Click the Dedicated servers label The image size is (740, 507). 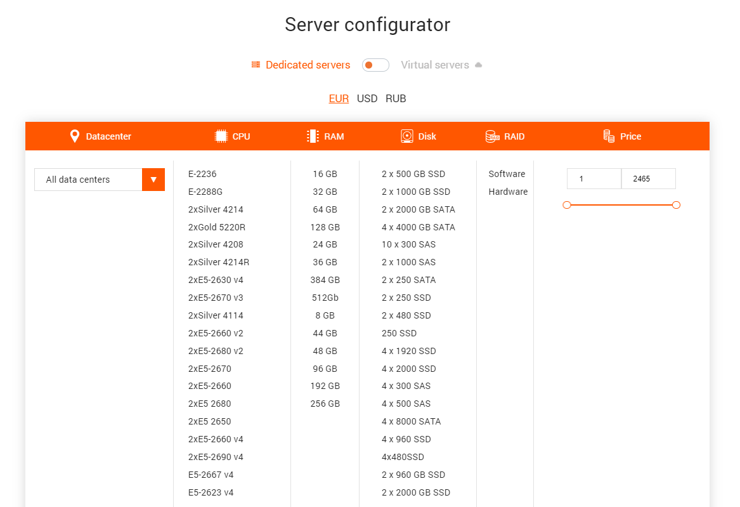308,65
